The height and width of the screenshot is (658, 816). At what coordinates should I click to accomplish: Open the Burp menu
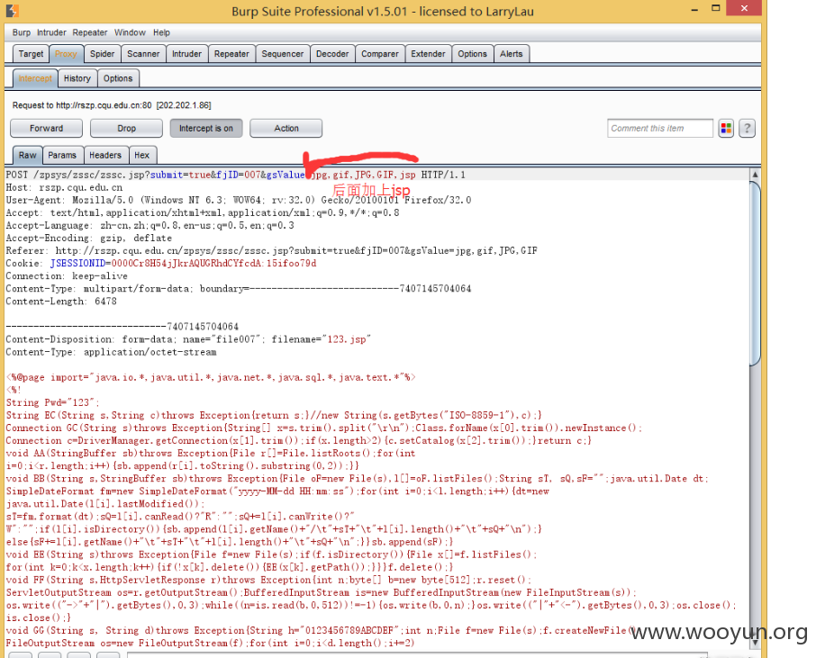[22, 32]
